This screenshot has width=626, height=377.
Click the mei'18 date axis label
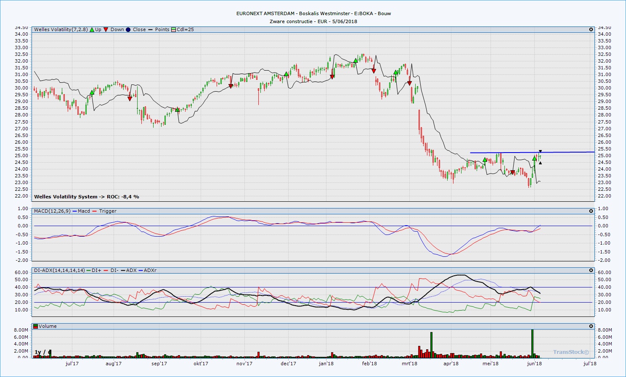pyautogui.click(x=491, y=364)
